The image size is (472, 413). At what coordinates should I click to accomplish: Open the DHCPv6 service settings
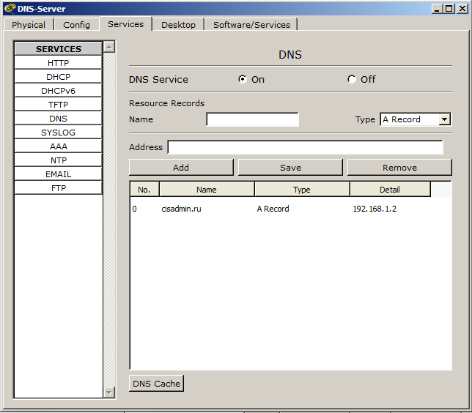[x=59, y=91]
